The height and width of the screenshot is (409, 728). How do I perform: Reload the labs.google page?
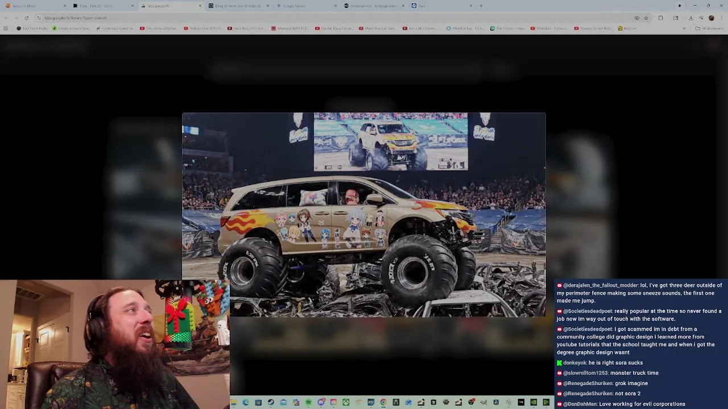click(26, 18)
